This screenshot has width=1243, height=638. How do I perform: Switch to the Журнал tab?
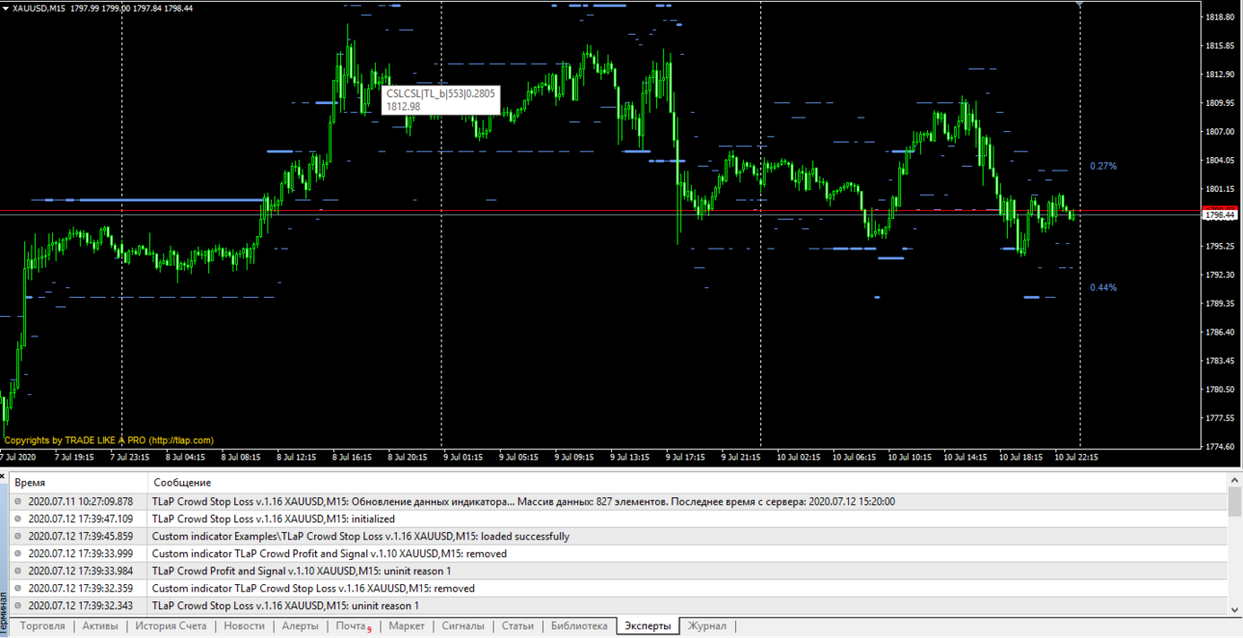(x=707, y=626)
